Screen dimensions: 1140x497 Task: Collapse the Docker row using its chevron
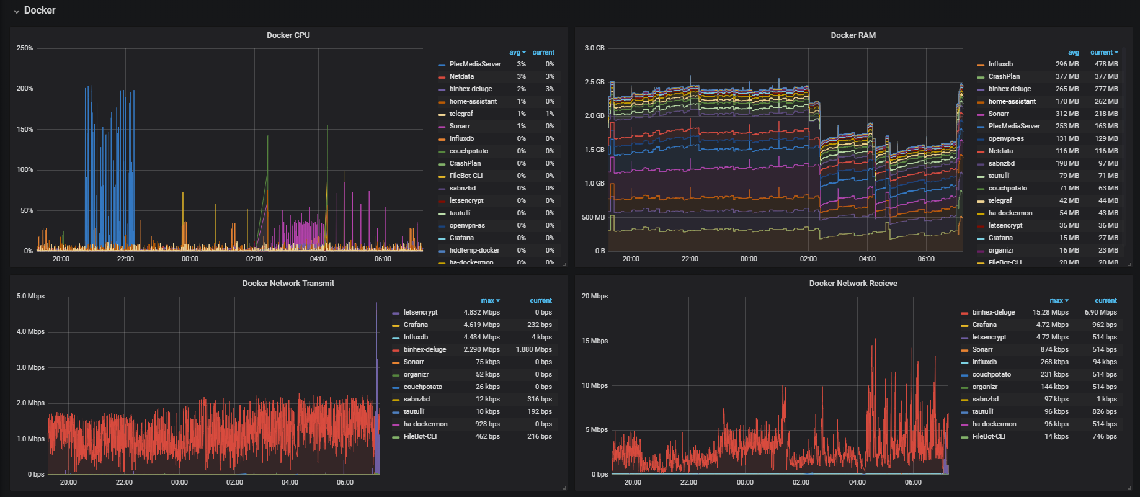(17, 11)
